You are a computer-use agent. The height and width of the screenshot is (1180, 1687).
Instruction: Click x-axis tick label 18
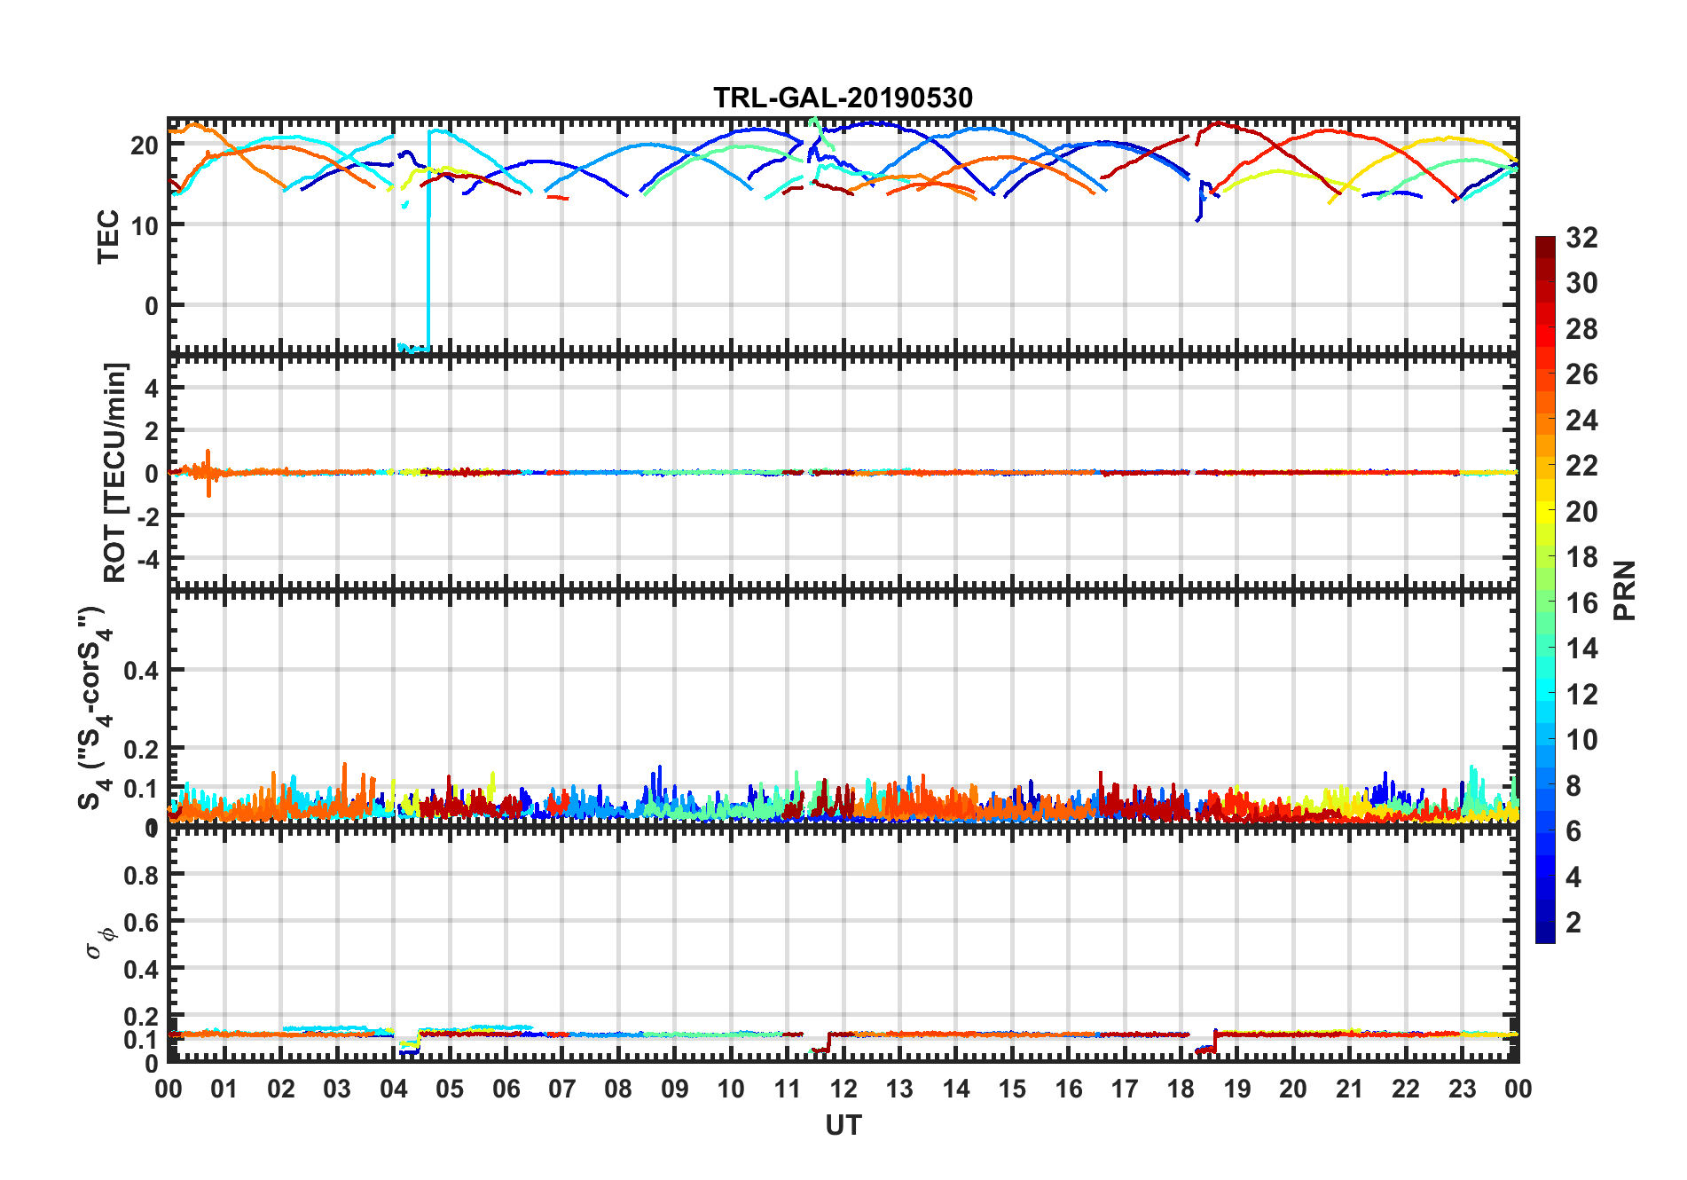coord(1181,1090)
